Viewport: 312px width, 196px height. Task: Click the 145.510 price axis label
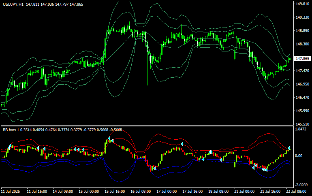tap(302, 124)
